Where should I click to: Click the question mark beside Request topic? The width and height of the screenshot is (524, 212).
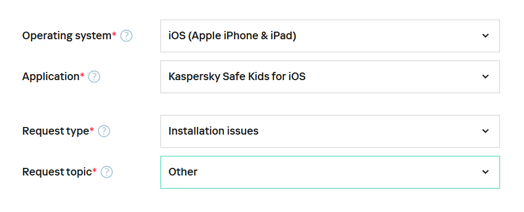tap(107, 172)
